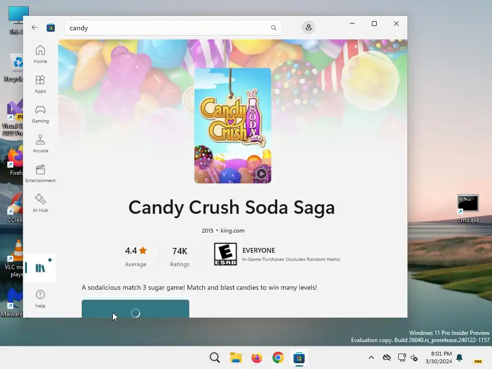Viewport: 492px width, 369px height.
Task: Select the Visual Studio 2022 Preview desktop shortcut
Action: (12, 118)
